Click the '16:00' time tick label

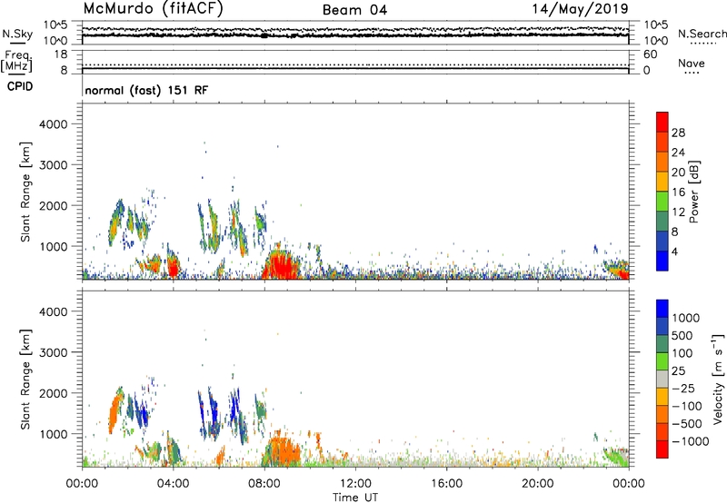446,484
